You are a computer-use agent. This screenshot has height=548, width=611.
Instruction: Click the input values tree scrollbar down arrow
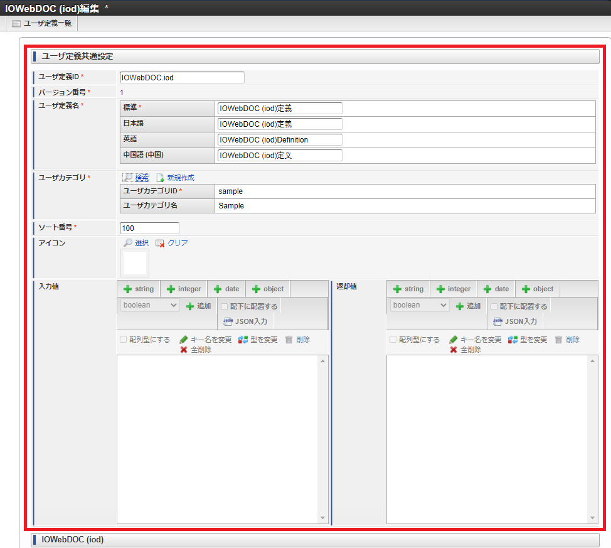324,518
